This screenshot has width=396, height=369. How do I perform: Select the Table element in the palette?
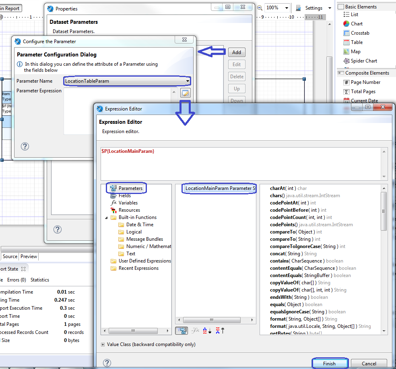click(x=353, y=42)
